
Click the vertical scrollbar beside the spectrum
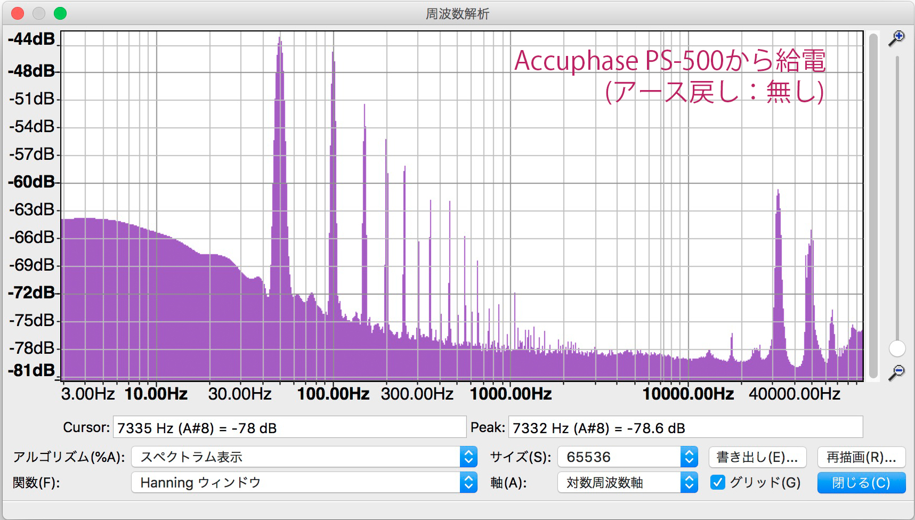pos(873,206)
